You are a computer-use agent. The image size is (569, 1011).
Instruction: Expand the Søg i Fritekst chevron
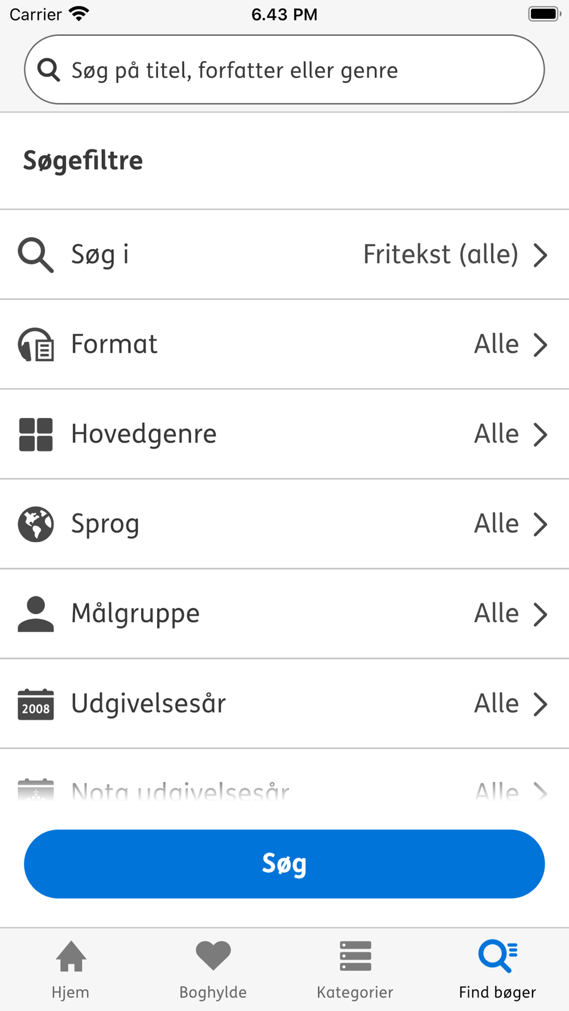pyautogui.click(x=540, y=255)
